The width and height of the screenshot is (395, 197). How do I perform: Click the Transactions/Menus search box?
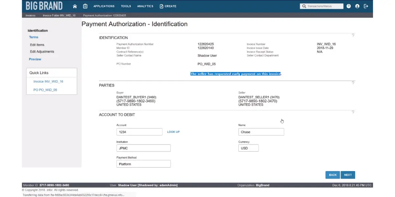coord(322,6)
